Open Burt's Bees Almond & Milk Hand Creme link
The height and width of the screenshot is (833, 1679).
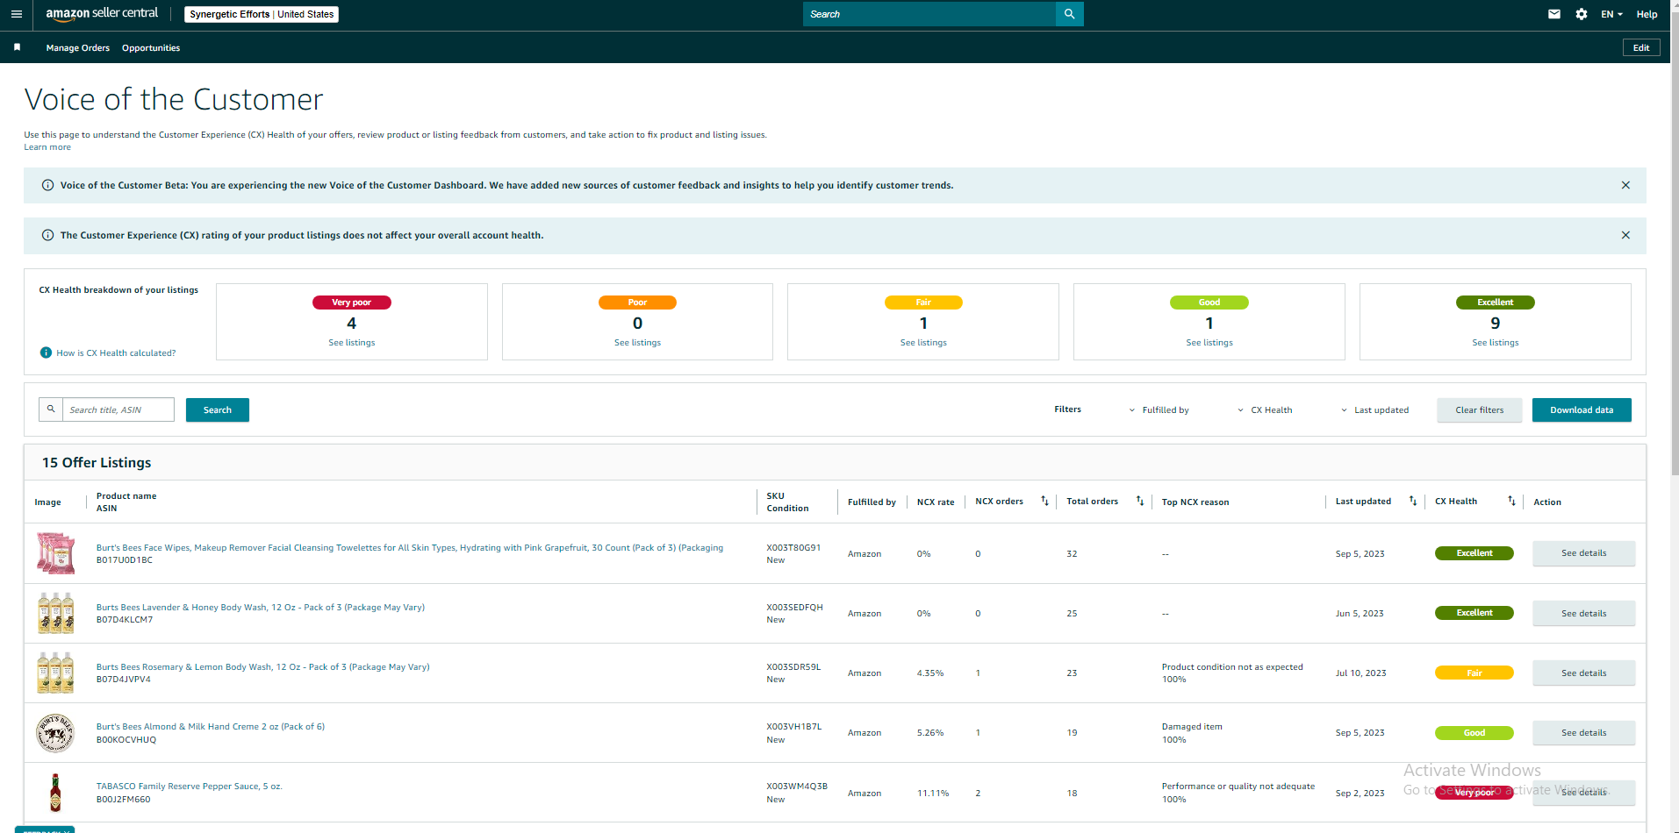211,726
